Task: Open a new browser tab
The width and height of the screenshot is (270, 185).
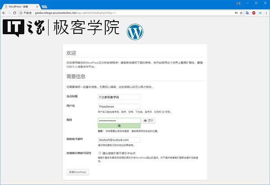Action: pyautogui.click(x=45, y=7)
